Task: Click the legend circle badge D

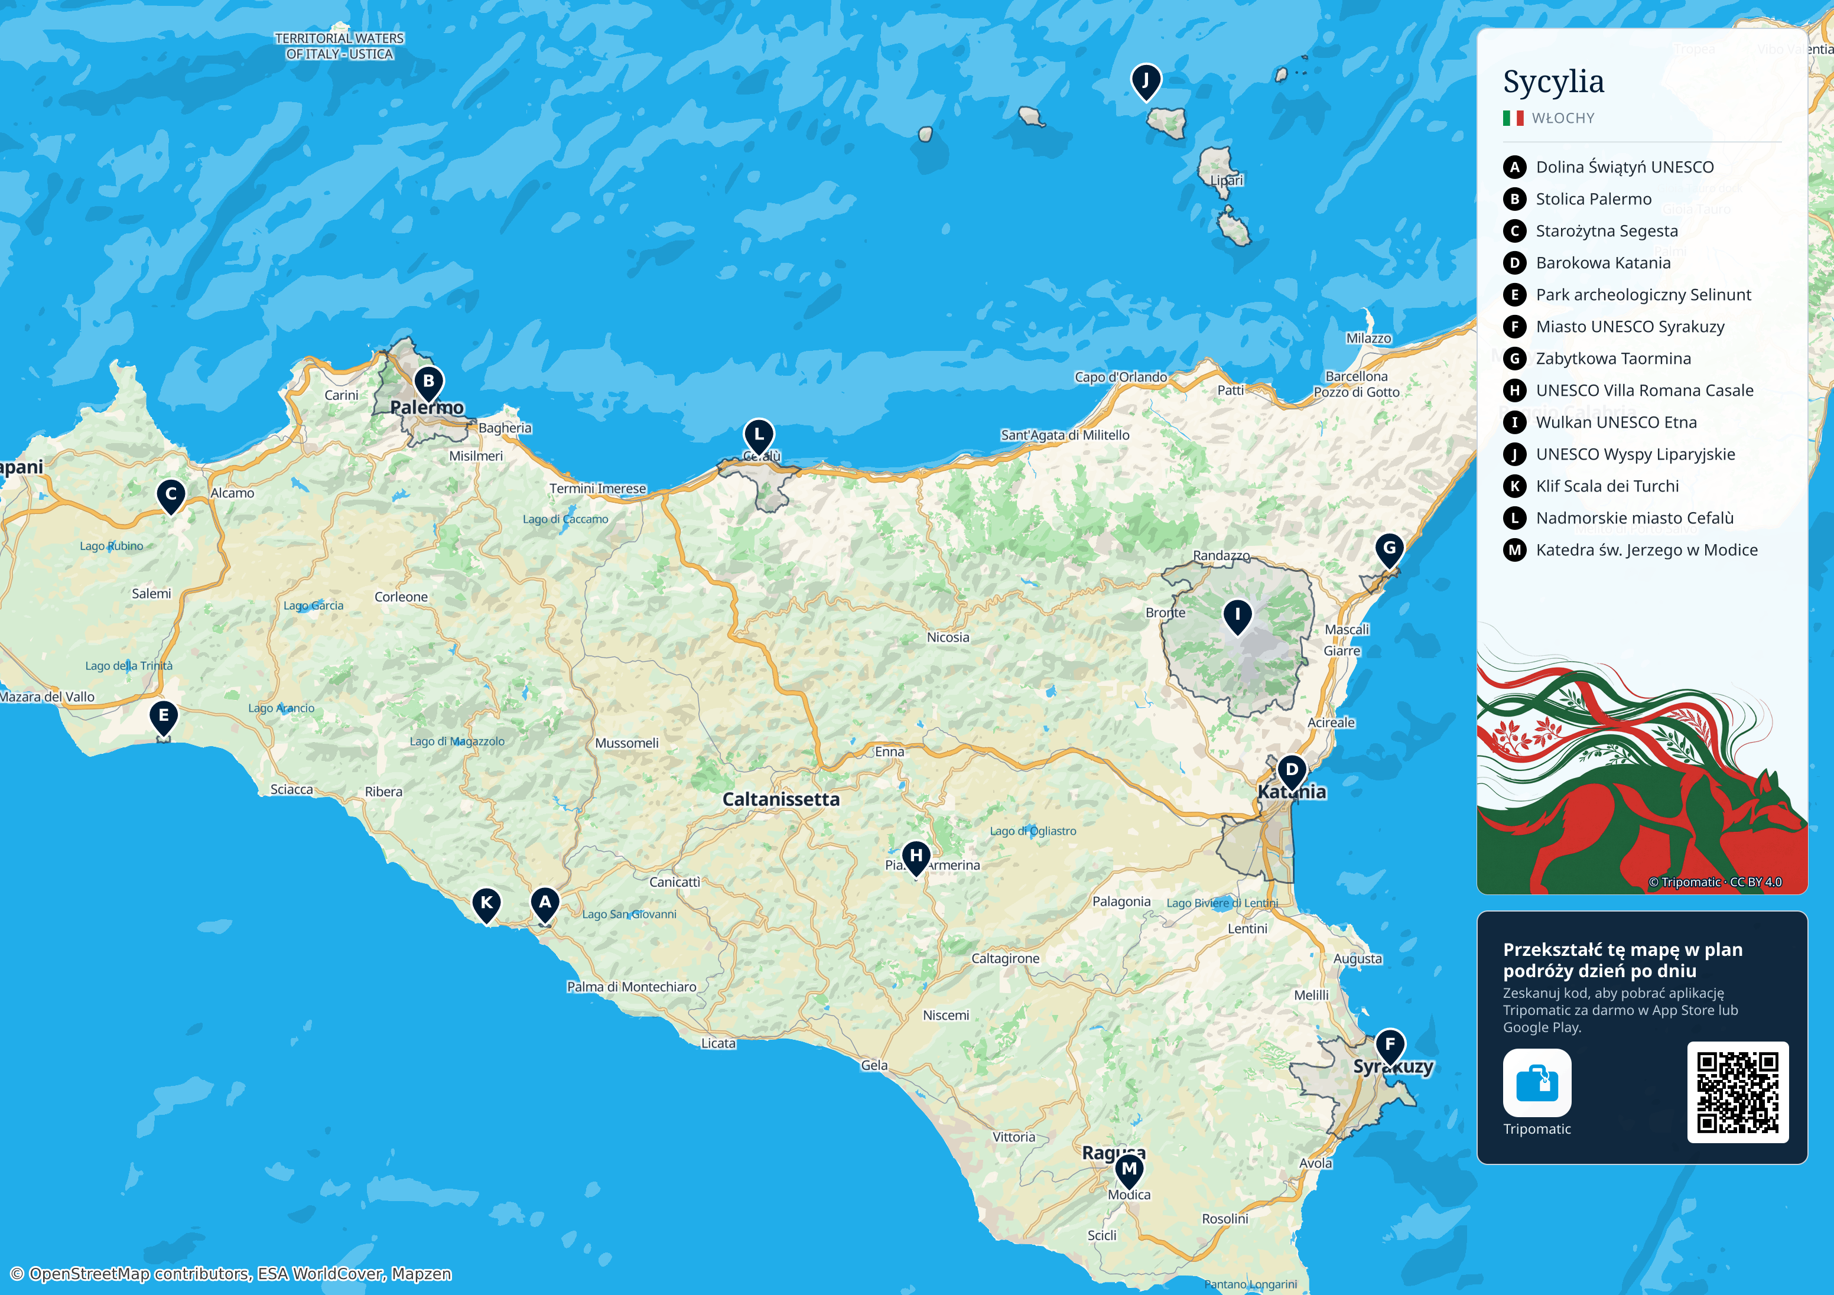Action: pos(1514,263)
